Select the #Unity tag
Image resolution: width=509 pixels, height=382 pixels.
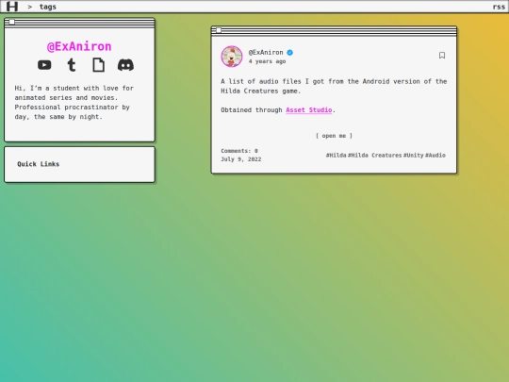pyautogui.click(x=413, y=156)
